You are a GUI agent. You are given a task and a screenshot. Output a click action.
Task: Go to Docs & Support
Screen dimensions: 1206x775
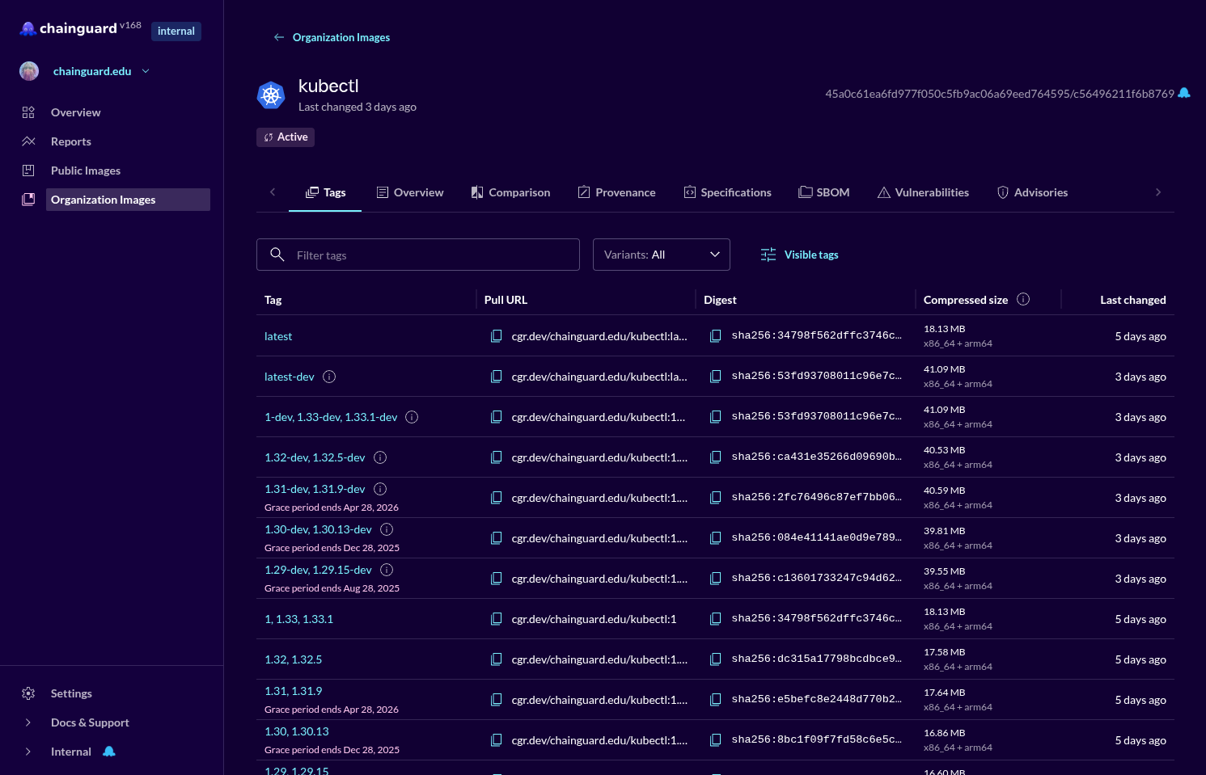[x=89, y=722]
